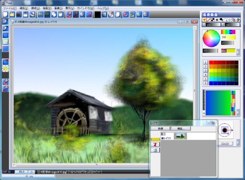Save the image with the floppy disk icon

(25, 14)
